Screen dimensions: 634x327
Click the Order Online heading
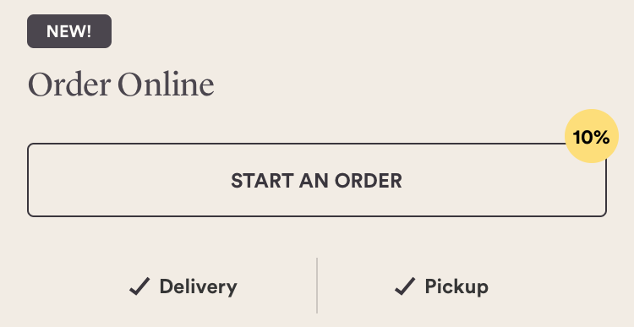(x=121, y=84)
